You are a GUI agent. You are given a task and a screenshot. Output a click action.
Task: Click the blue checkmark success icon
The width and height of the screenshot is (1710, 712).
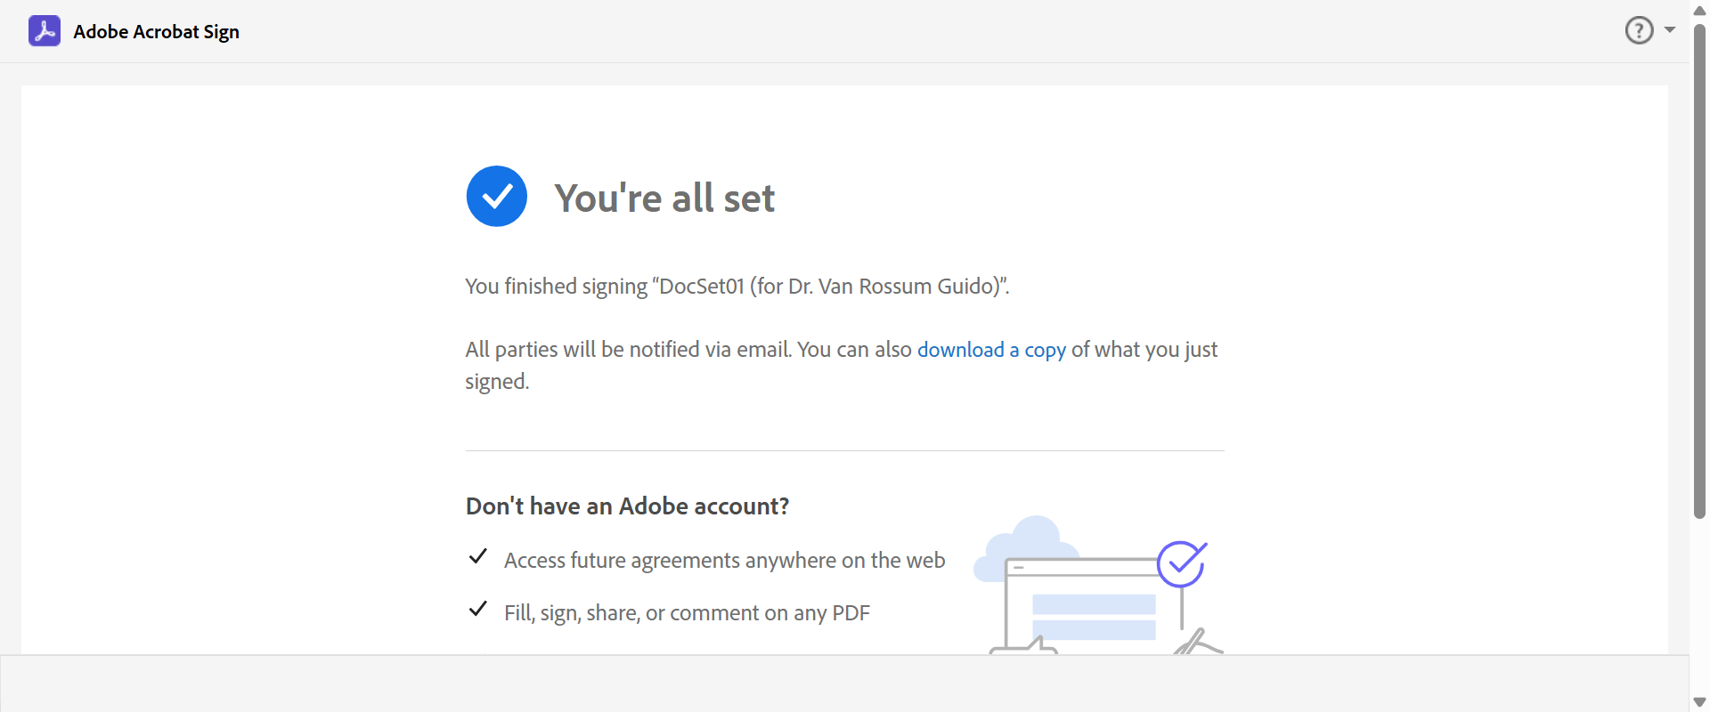[x=497, y=197]
